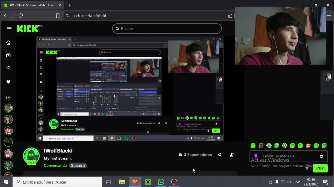The height and width of the screenshot is (187, 334).
Task: Open the IWolfBlackl channel name
Action: [x=58, y=151]
